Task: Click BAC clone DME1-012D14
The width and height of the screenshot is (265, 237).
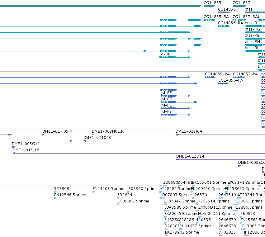Action: tap(220, 159)
